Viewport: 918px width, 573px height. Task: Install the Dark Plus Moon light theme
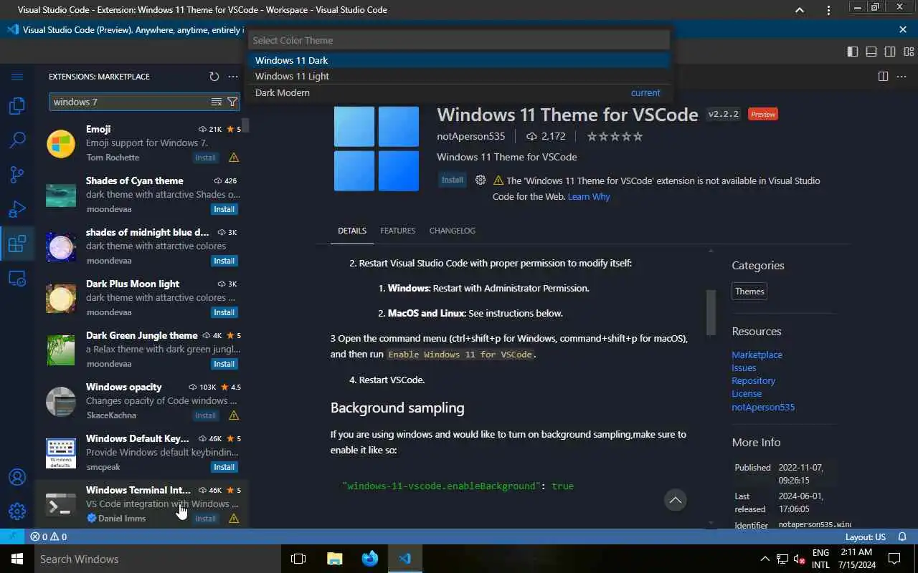(x=224, y=312)
